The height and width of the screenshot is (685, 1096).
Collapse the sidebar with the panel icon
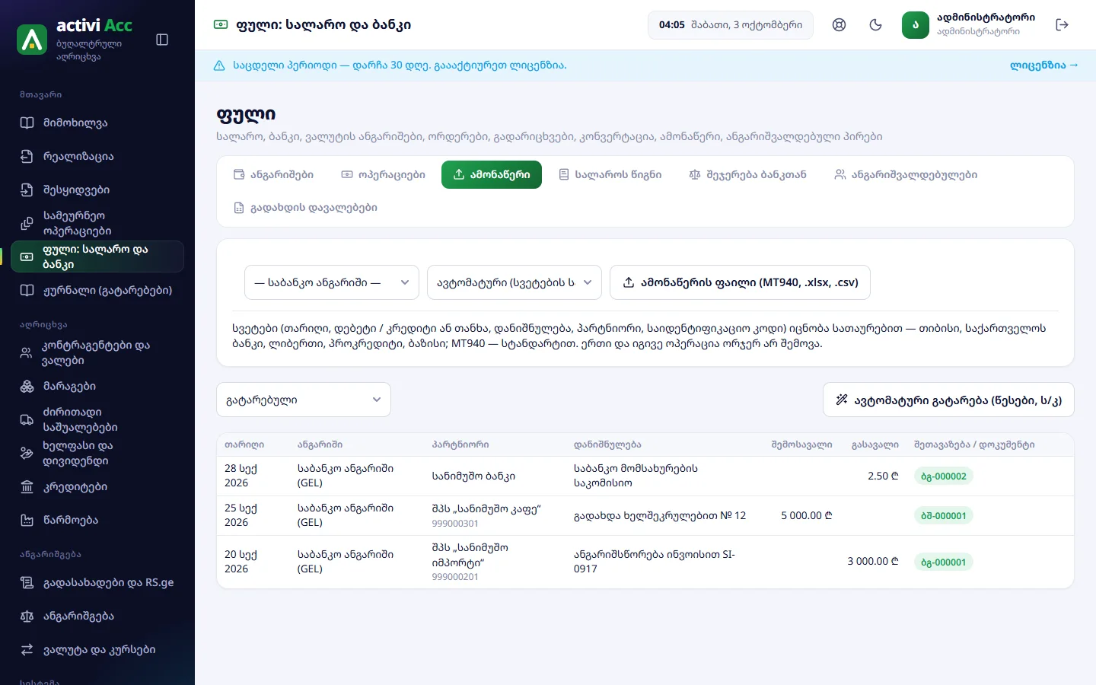tap(162, 40)
